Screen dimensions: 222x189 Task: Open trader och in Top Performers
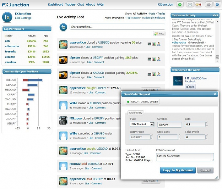pos(7,41)
